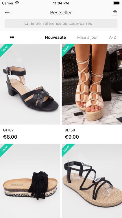The width and height of the screenshot is (122, 218).
Task: Sort products by A-Z
Action: 112,37
